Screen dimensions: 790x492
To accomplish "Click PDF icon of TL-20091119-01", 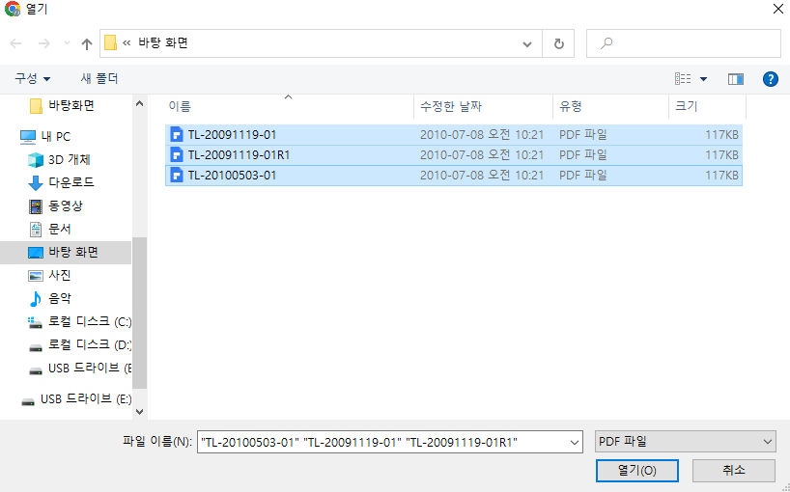I will [x=177, y=135].
